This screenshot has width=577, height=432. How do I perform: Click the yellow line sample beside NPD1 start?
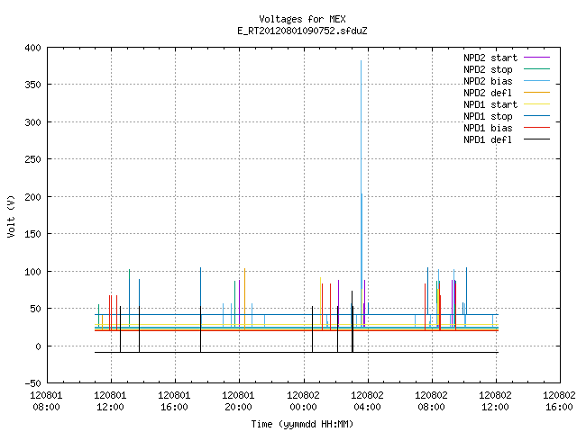536,104
